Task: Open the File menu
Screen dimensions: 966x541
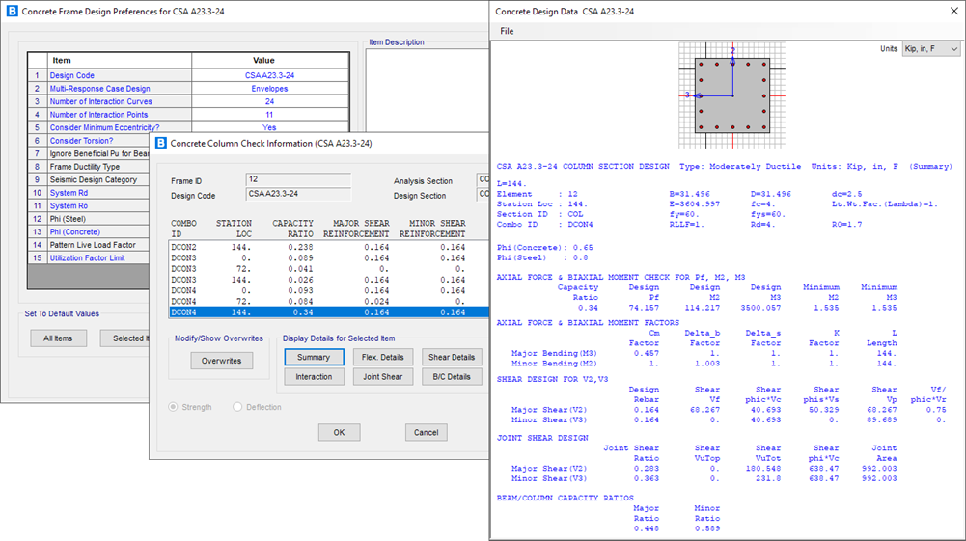Action: [507, 31]
